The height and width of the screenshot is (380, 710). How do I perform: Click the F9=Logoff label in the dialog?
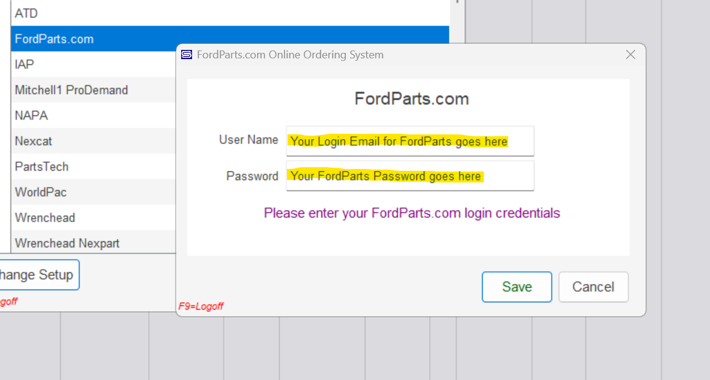tap(201, 306)
